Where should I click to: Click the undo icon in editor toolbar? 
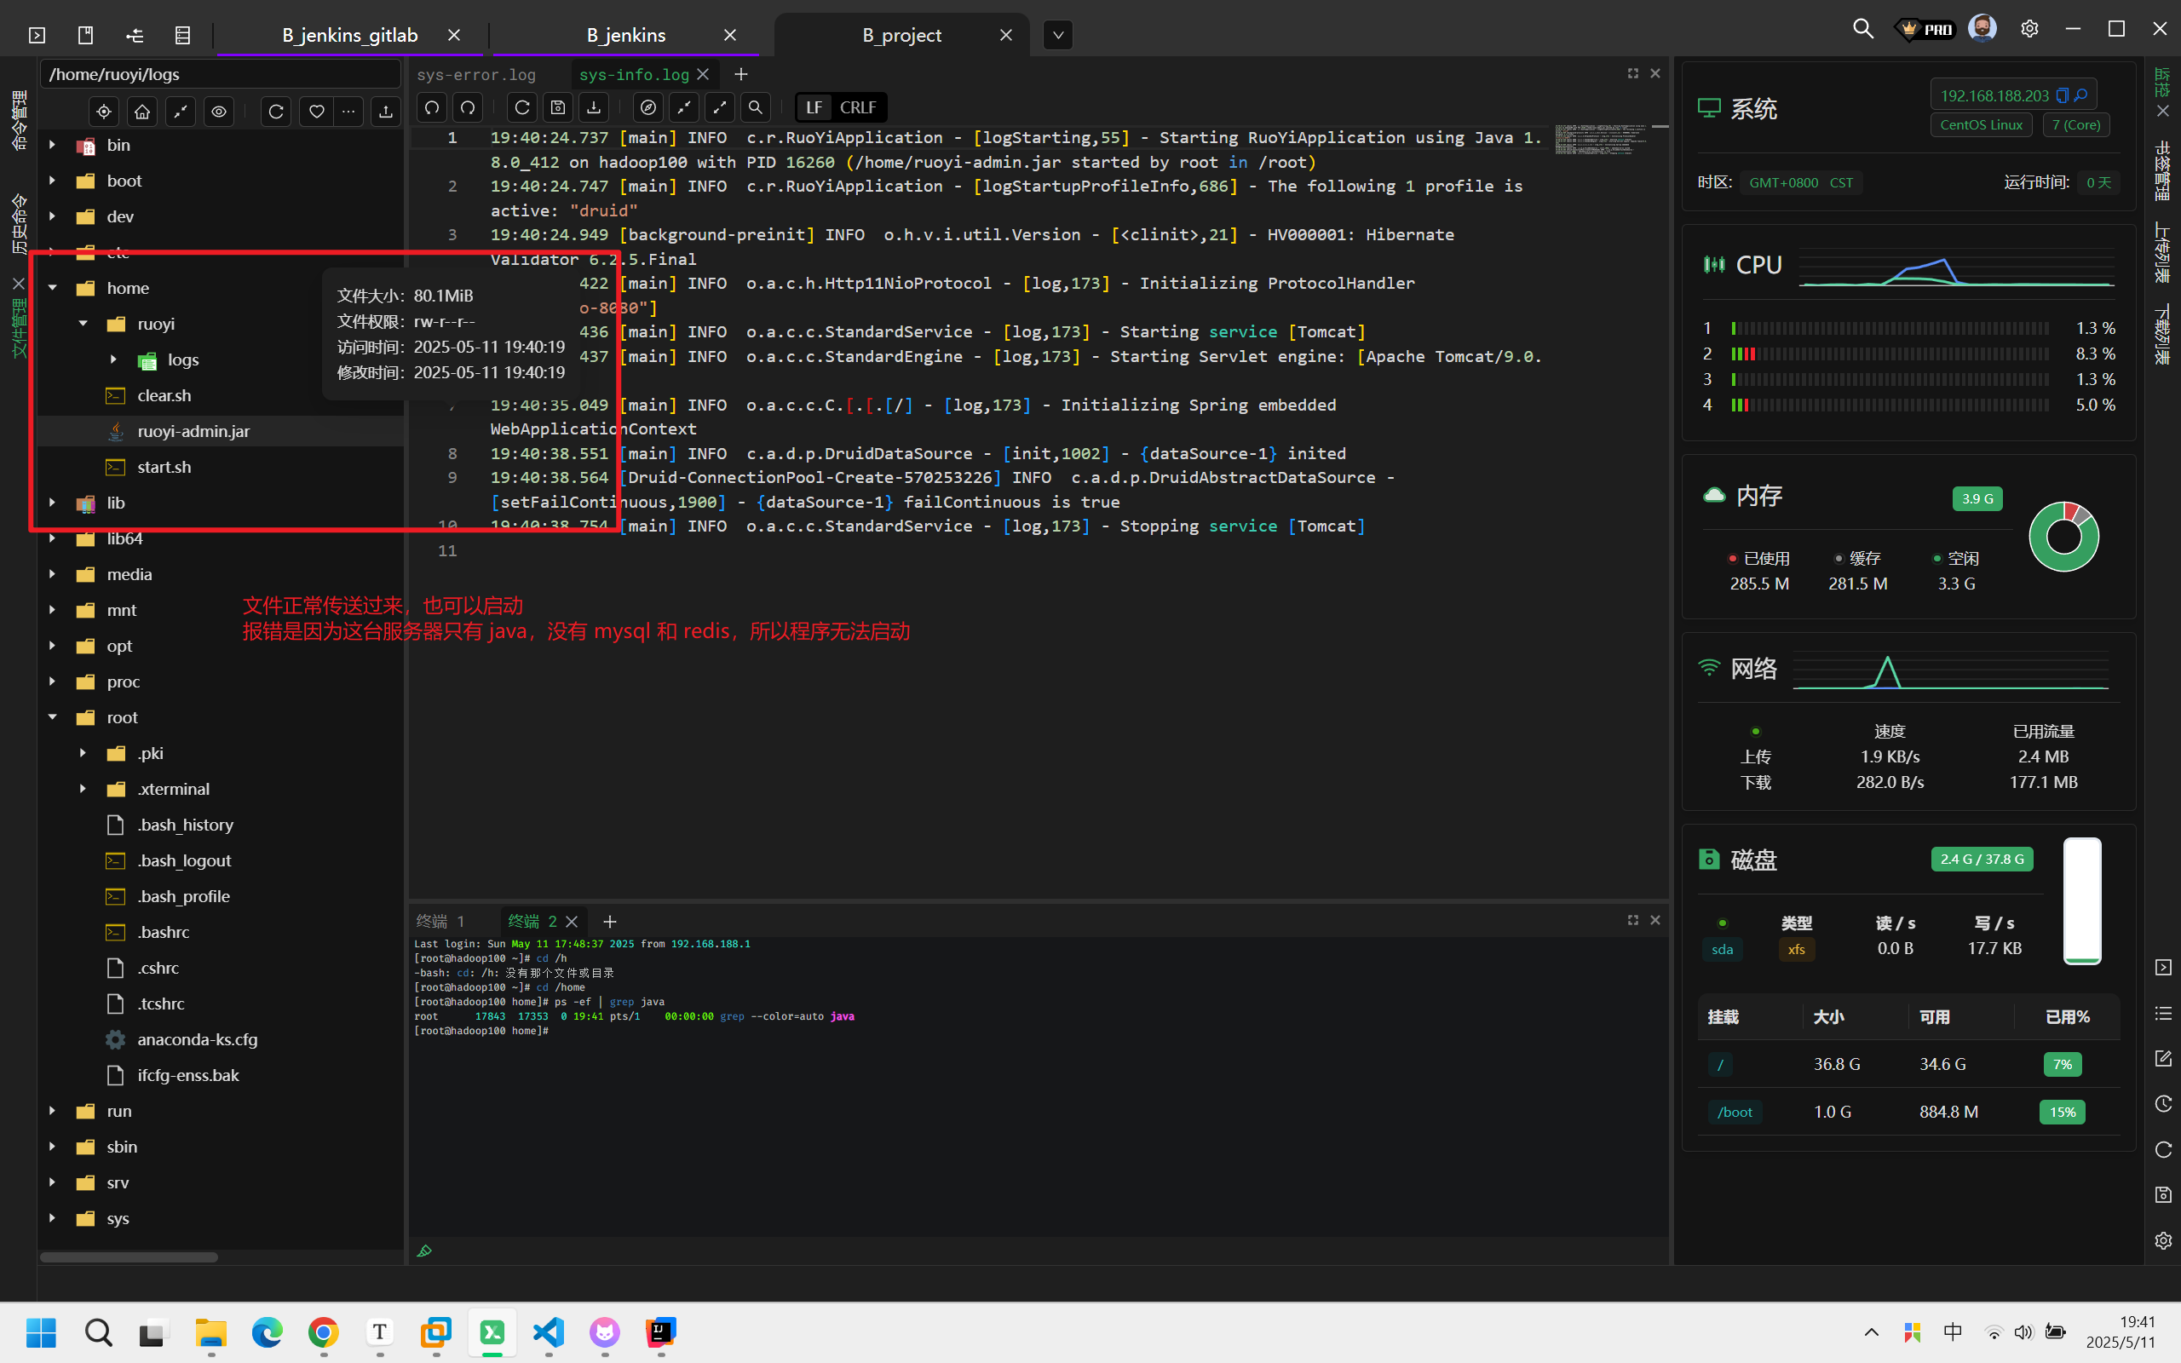(433, 108)
